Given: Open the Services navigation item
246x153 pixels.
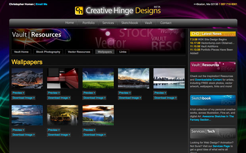Looking at the screenshot, I should pyautogui.click(x=108, y=23).
